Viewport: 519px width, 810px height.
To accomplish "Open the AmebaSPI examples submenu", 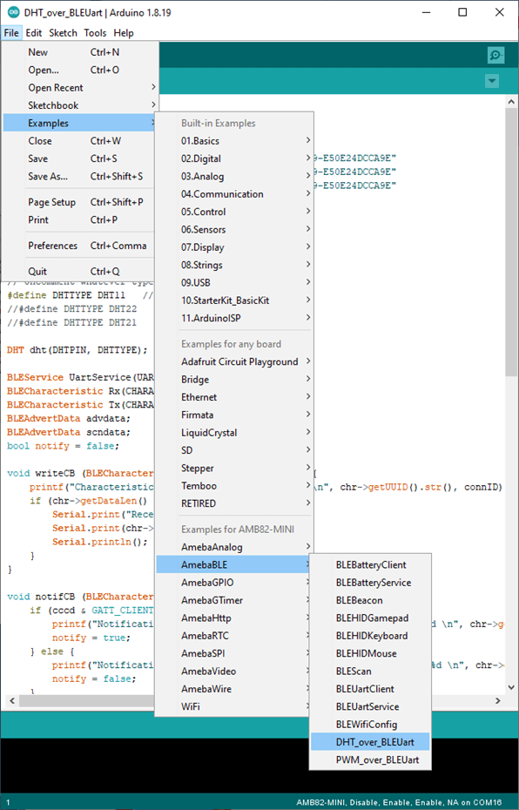I will pyautogui.click(x=234, y=653).
